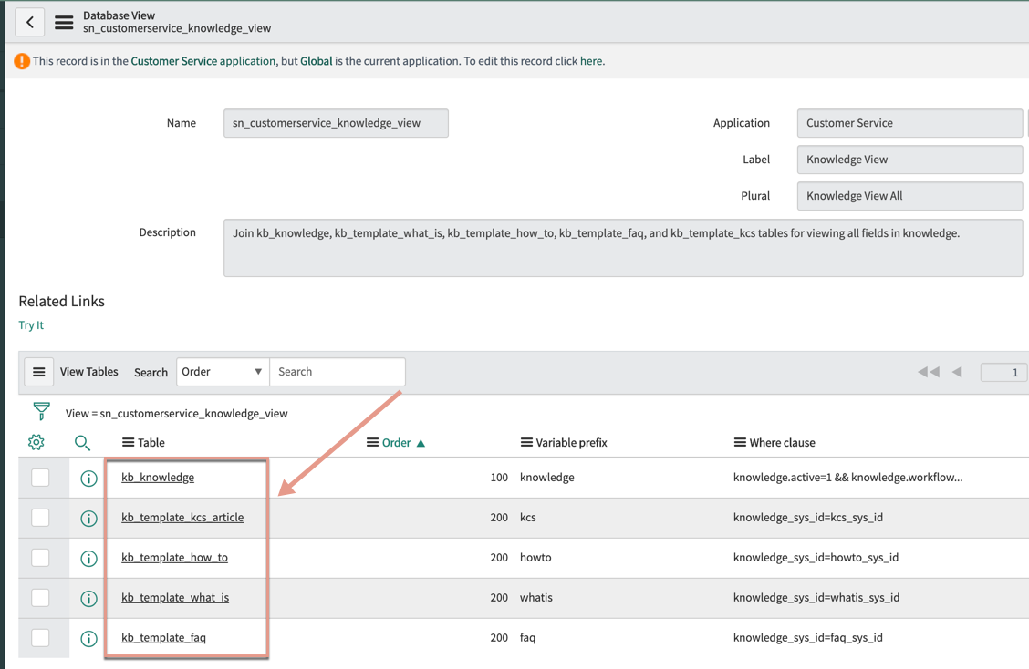This screenshot has height=669, width=1029.
Task: Click the 'whatis' variable prefix cell
Action: [x=536, y=598]
